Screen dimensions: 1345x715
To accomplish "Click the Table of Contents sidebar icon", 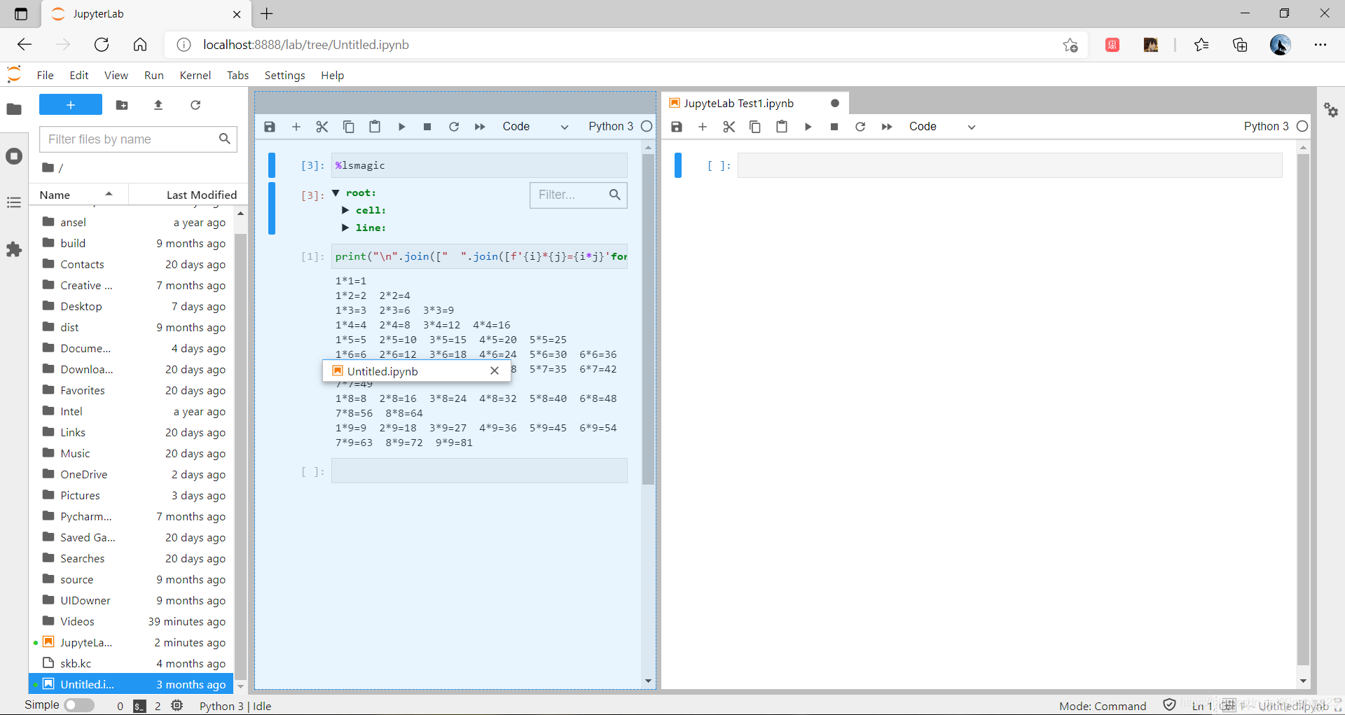I will (14, 202).
